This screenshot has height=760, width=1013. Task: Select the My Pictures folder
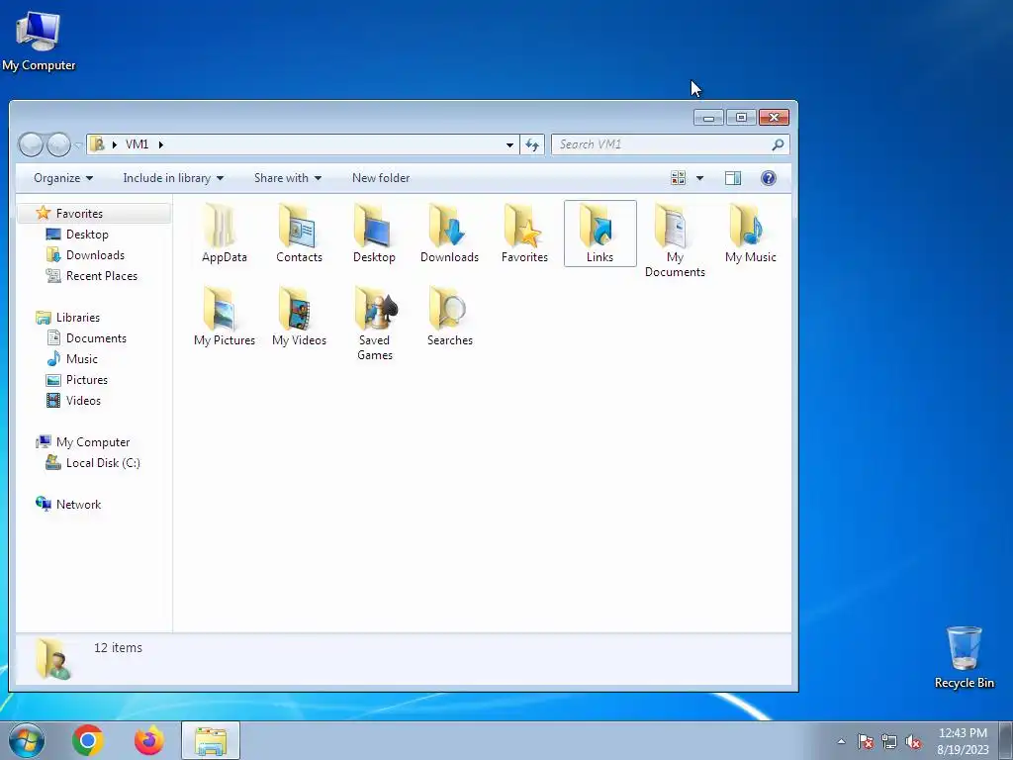pyautogui.click(x=225, y=317)
